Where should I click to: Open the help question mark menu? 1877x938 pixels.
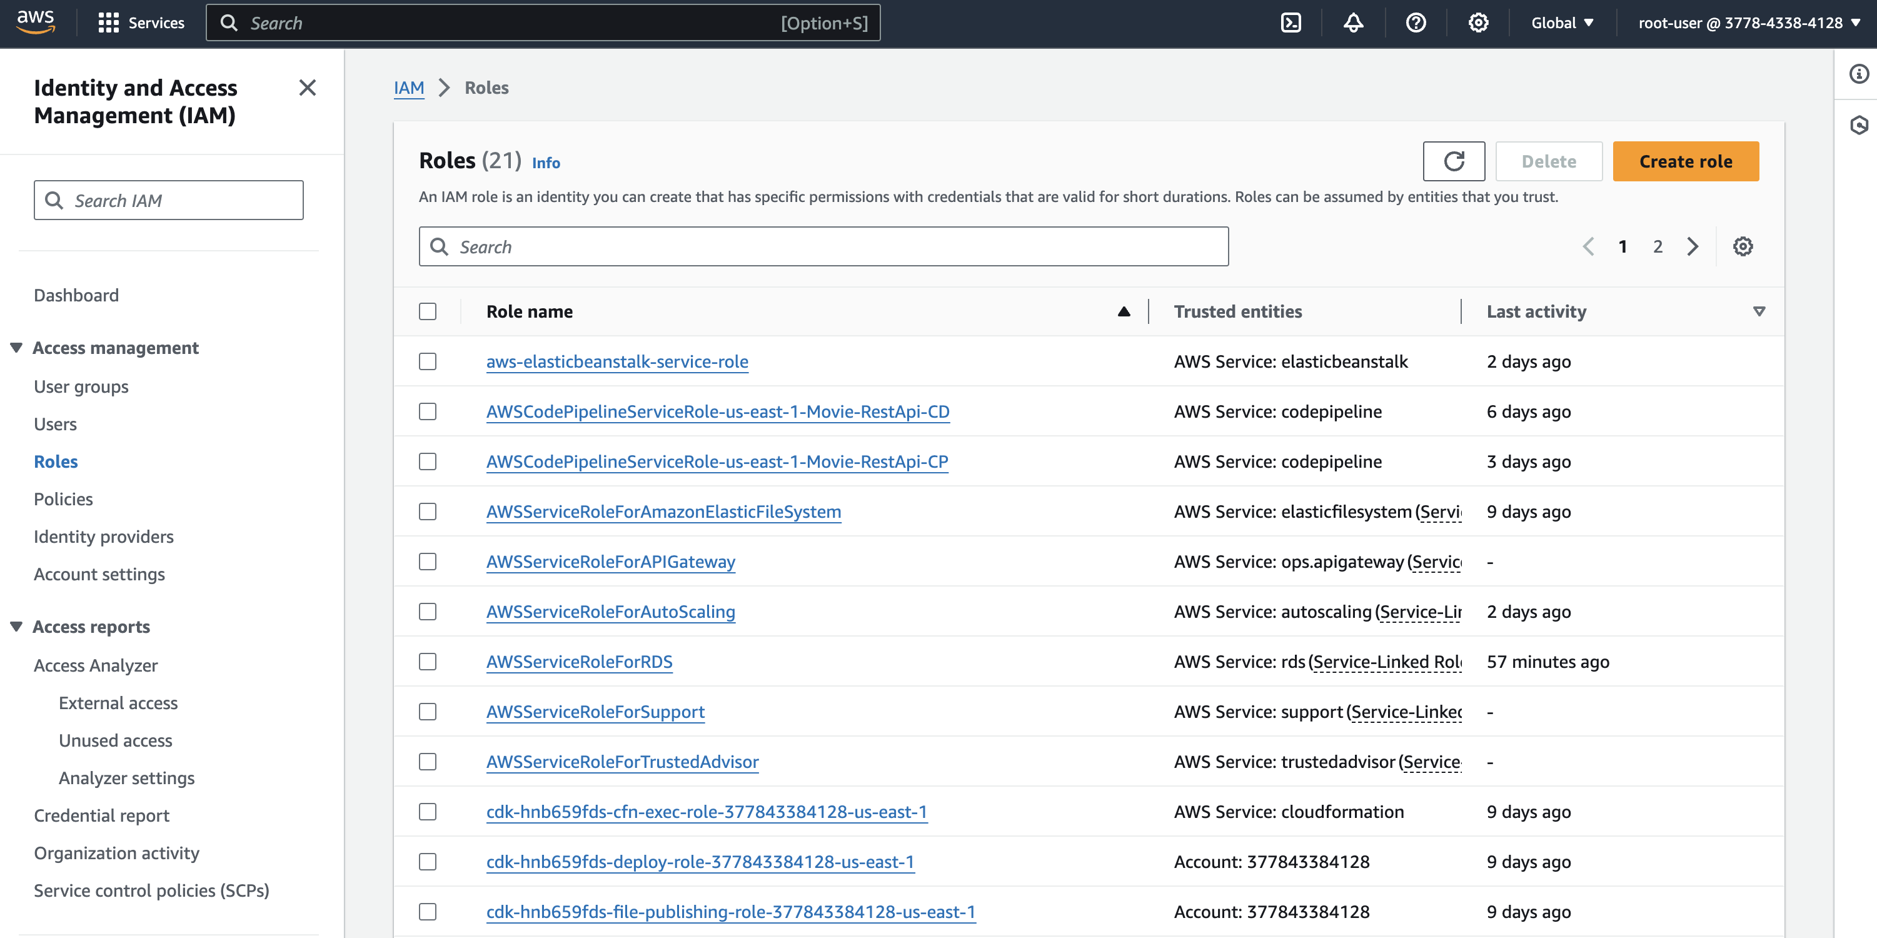(x=1415, y=23)
